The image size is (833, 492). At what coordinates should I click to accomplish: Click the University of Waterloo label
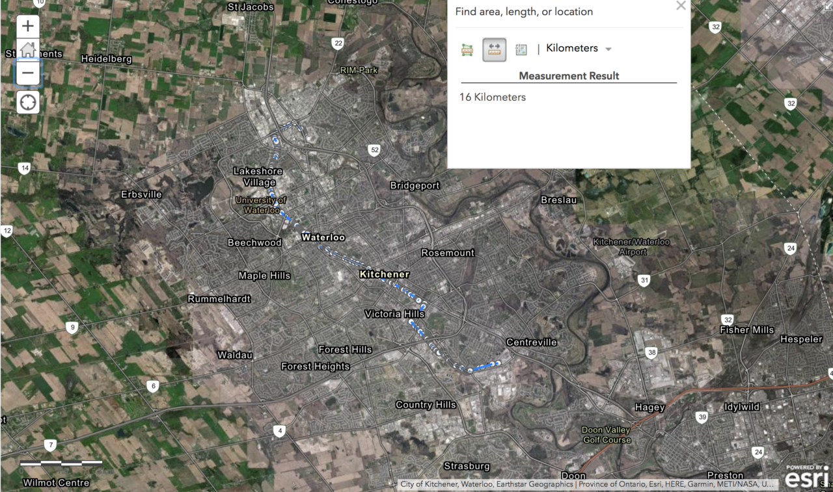coord(261,205)
